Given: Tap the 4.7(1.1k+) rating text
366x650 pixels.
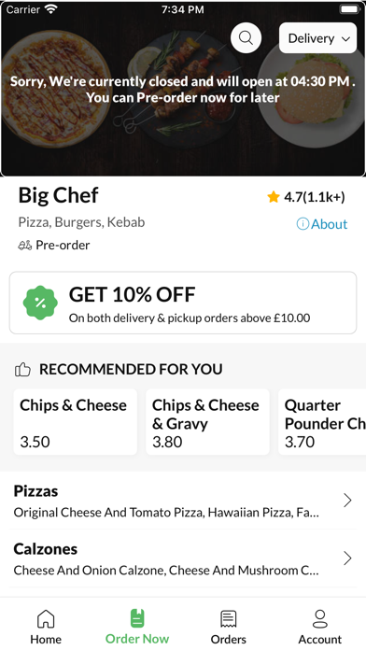Looking at the screenshot, I should coord(315,197).
